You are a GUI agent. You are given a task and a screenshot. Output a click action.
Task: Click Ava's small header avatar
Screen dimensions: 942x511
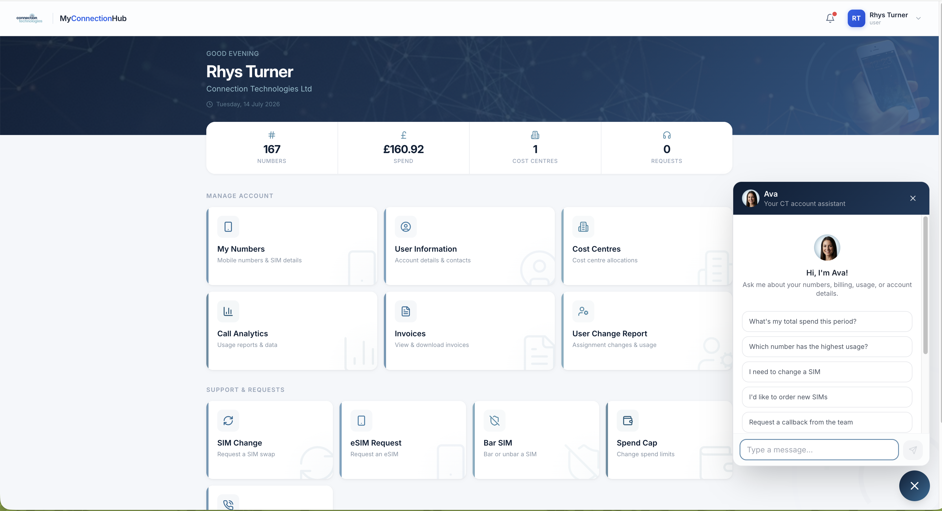pos(750,198)
